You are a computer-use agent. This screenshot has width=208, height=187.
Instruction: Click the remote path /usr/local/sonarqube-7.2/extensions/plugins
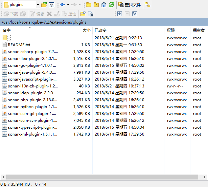tap(44, 22)
